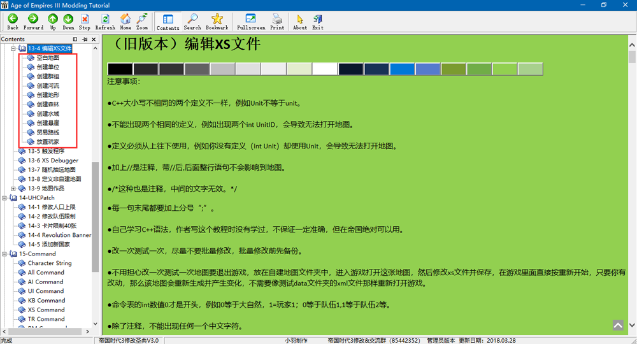Stop page loading
637x344 pixels.
click(85, 22)
